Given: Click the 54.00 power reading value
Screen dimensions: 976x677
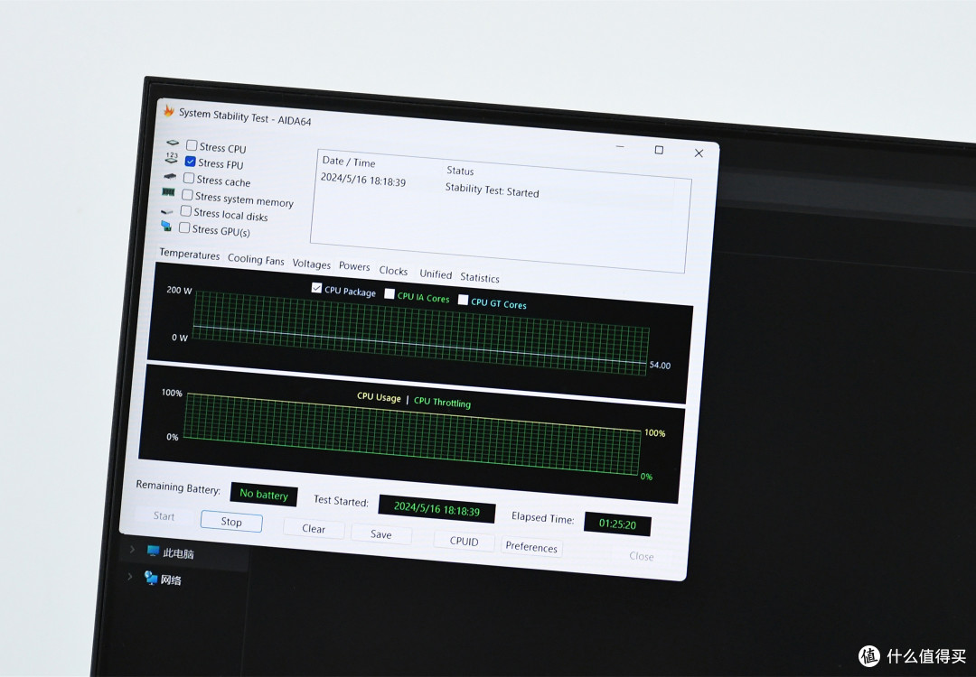Looking at the screenshot, I should [x=660, y=365].
